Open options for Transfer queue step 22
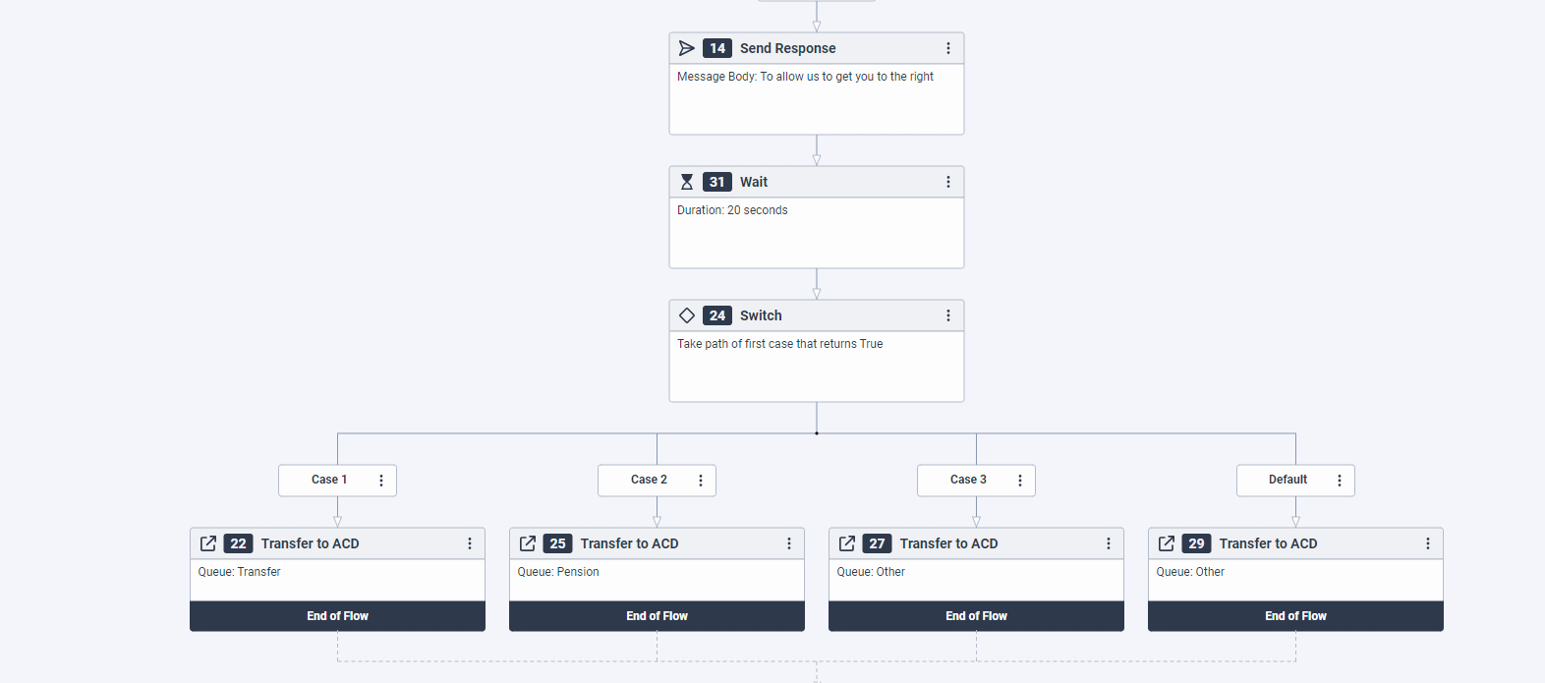Image resolution: width=1545 pixels, height=683 pixels. click(x=470, y=543)
